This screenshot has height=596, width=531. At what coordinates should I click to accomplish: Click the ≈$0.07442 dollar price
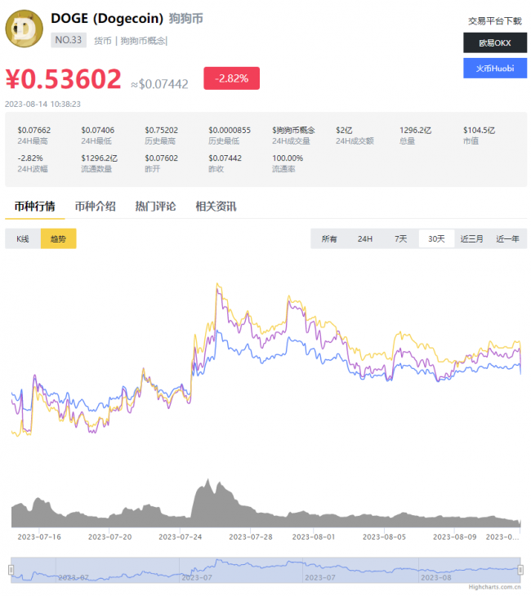coord(159,84)
